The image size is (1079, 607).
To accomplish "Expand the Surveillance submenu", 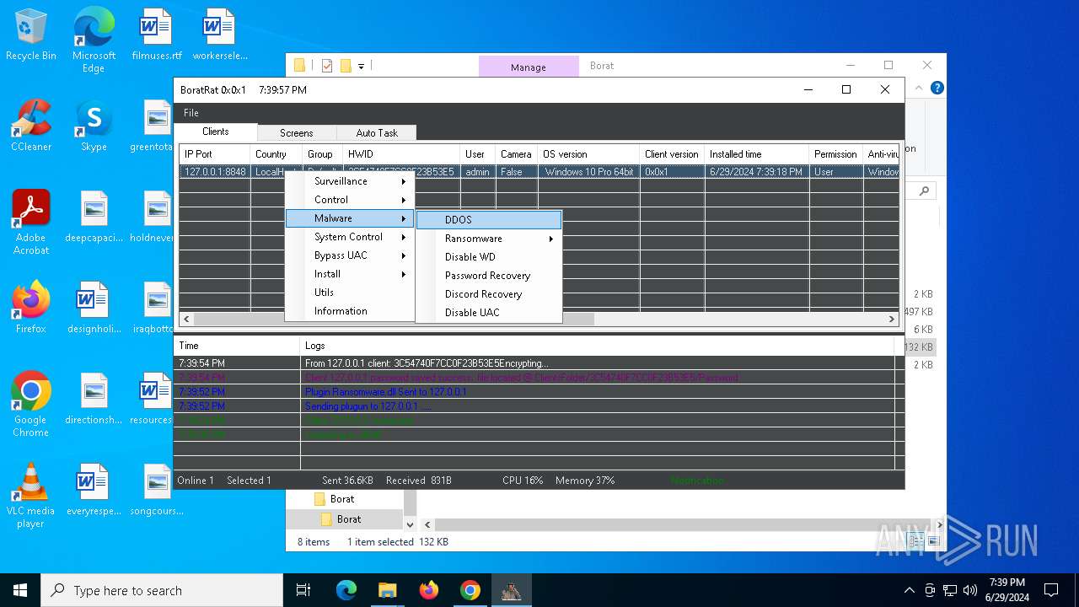I will 349,181.
